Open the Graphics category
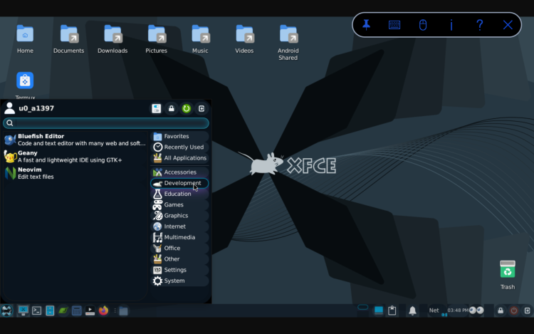 point(179,216)
